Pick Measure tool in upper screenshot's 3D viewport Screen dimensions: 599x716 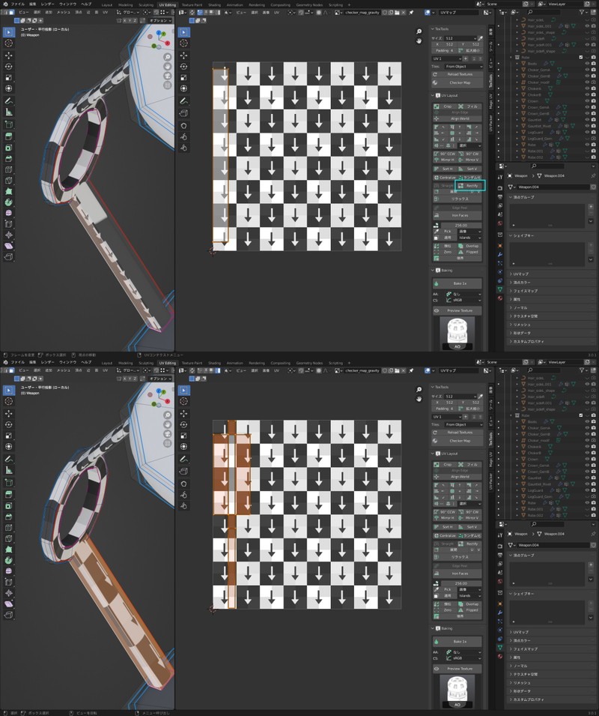pos(9,112)
